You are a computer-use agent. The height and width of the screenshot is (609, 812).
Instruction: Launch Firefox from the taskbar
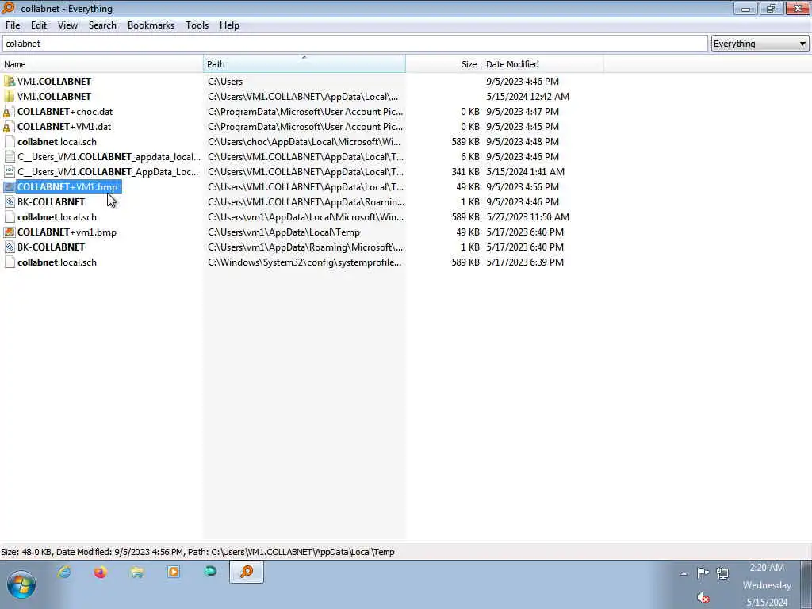(x=101, y=572)
